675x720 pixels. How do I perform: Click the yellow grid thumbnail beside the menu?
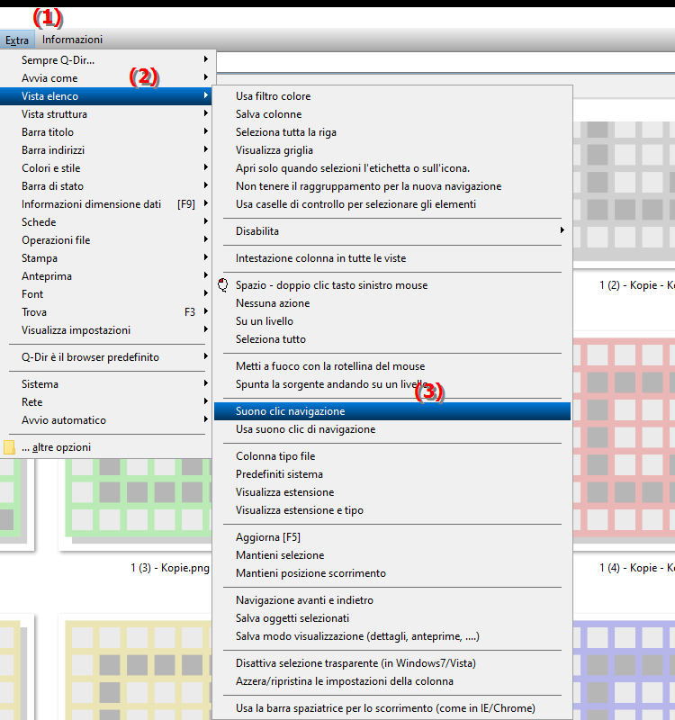tap(136, 668)
